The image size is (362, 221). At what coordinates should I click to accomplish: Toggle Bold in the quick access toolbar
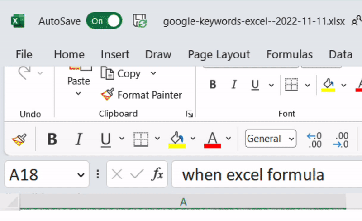52,139
